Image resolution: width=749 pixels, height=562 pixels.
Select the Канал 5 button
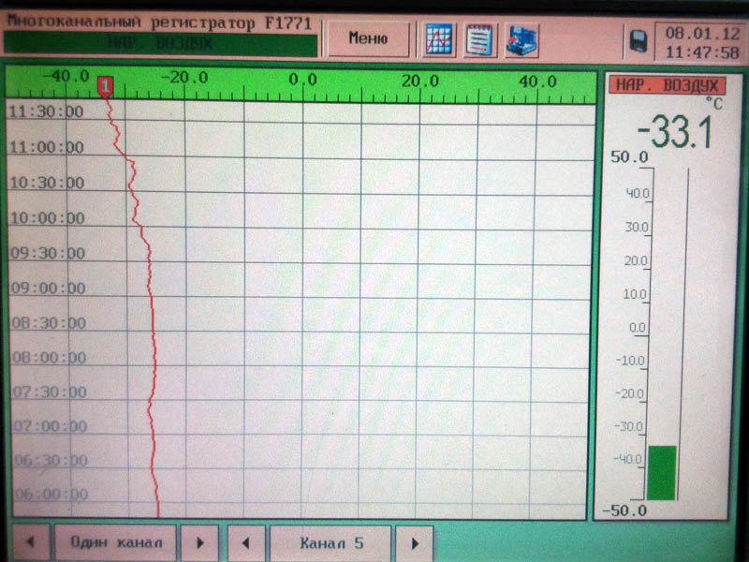330,542
